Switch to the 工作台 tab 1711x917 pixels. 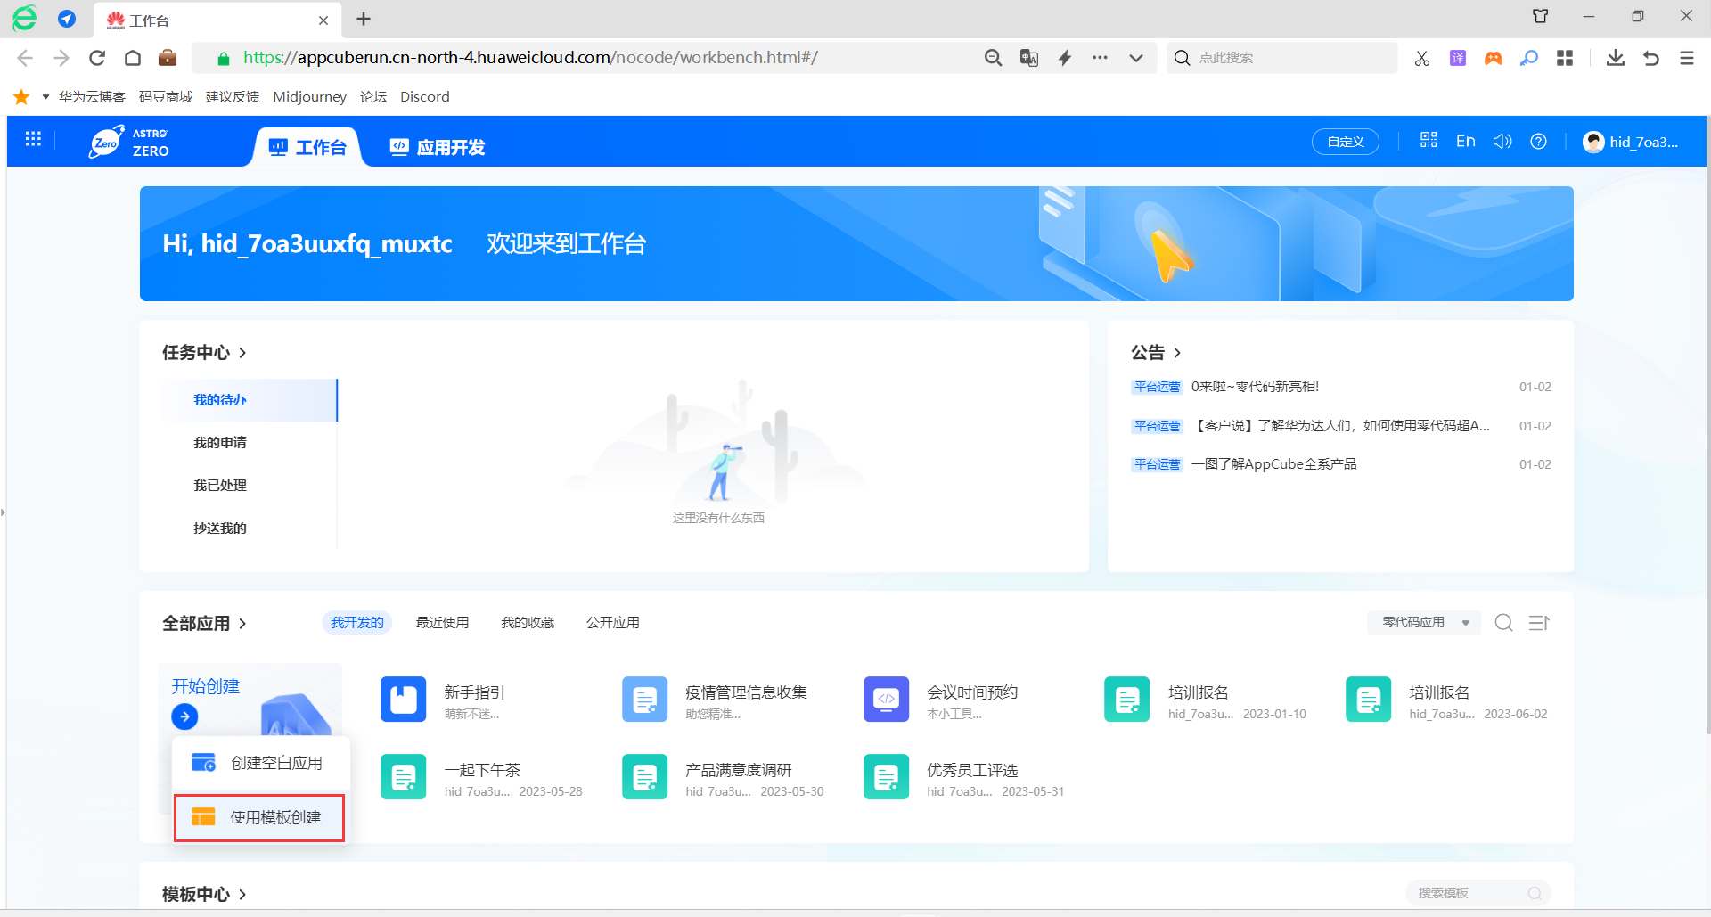click(307, 147)
